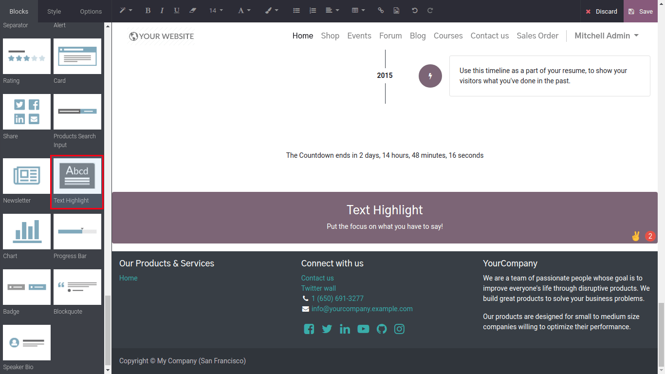Open the YouTube footer icon
This screenshot has width=665, height=374.
[363, 329]
